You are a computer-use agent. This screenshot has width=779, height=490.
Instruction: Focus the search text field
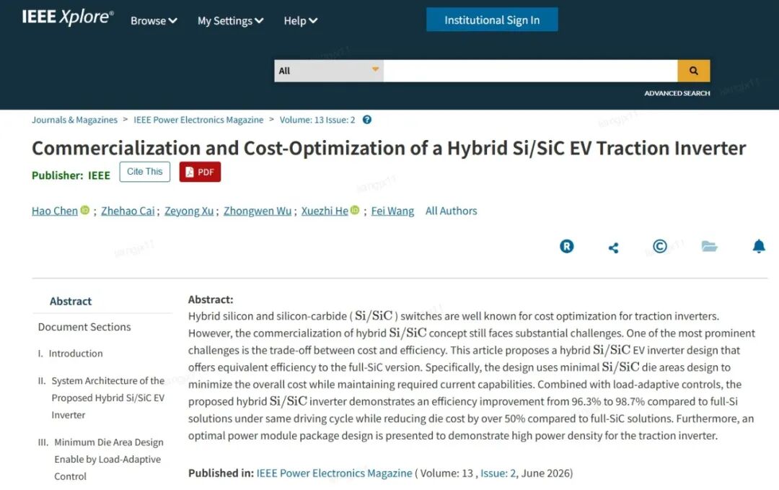pos(530,71)
